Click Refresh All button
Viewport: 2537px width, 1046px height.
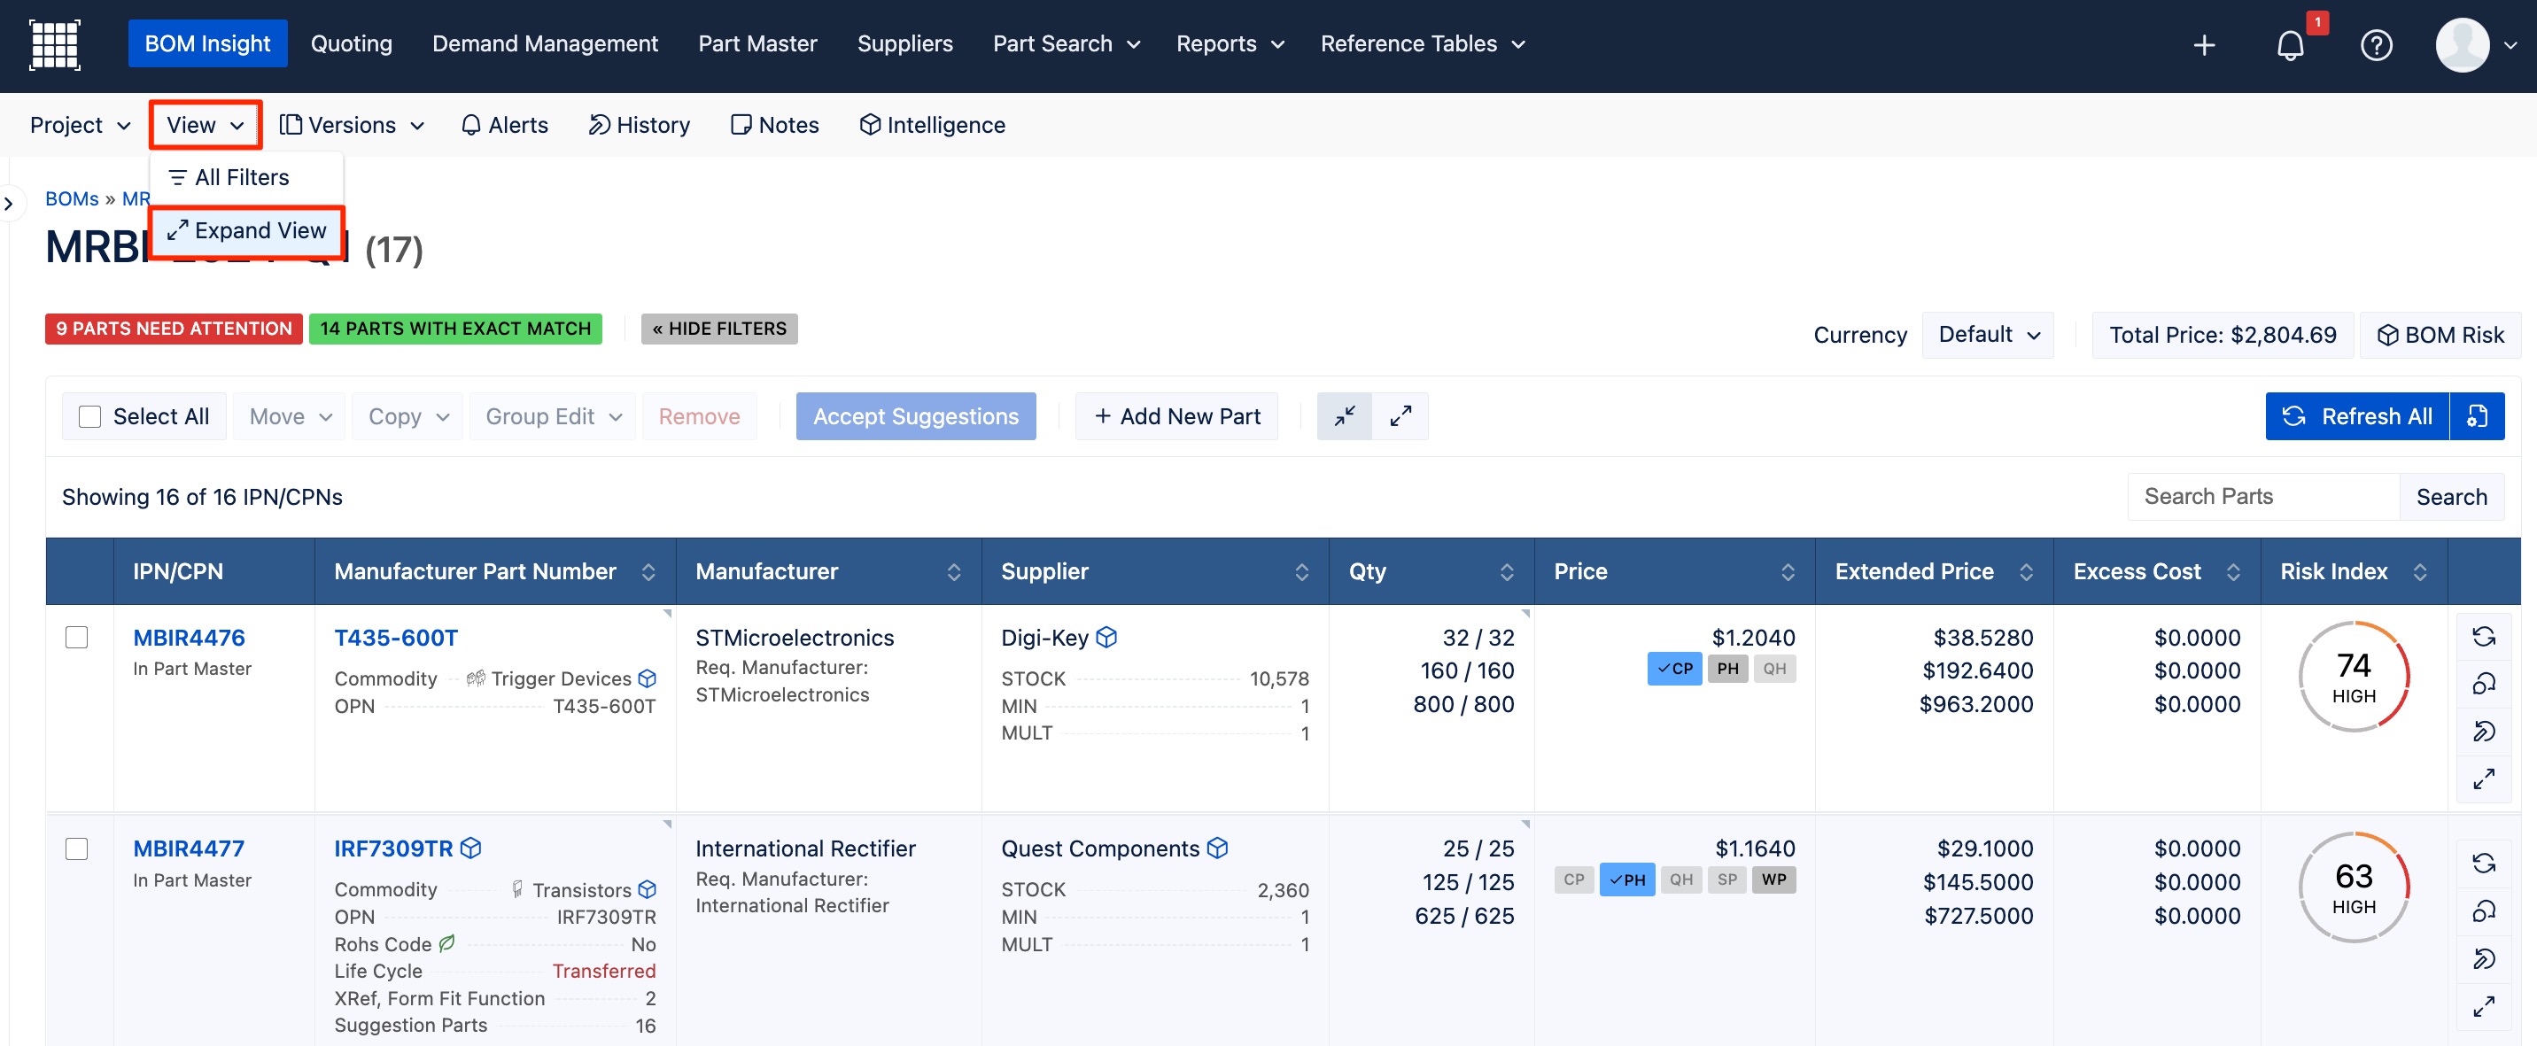[2357, 416]
